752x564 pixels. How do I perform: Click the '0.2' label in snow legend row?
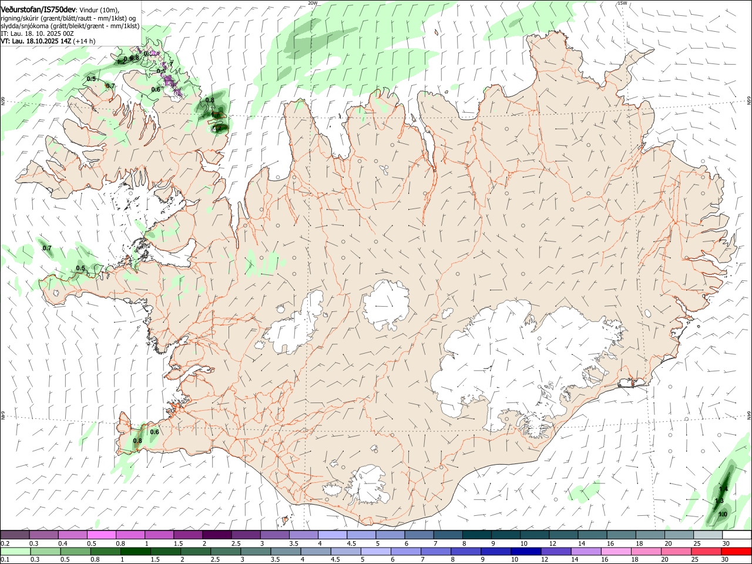click(5, 543)
